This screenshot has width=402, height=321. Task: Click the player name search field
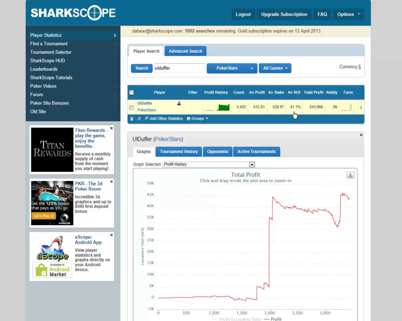pyautogui.click(x=179, y=68)
